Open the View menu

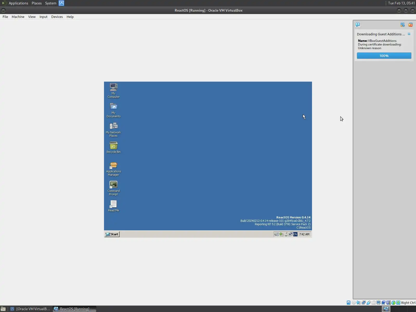click(x=32, y=17)
